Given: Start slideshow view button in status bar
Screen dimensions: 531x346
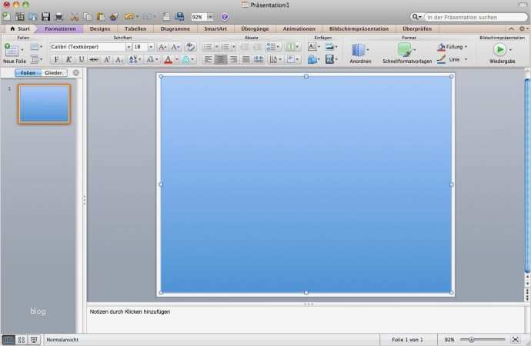Looking at the screenshot, I should tap(34, 340).
